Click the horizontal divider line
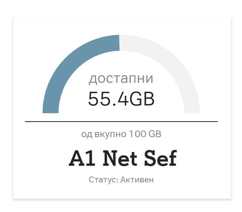This screenshot has width=242, height=212. [x=121, y=122]
